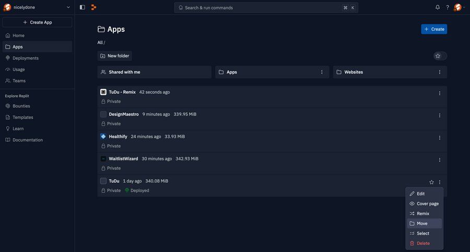Click the All breadcrumb
The image size is (470, 252).
tap(100, 43)
